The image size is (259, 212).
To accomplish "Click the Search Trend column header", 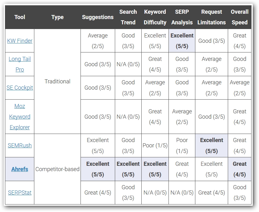I will tap(128, 17).
